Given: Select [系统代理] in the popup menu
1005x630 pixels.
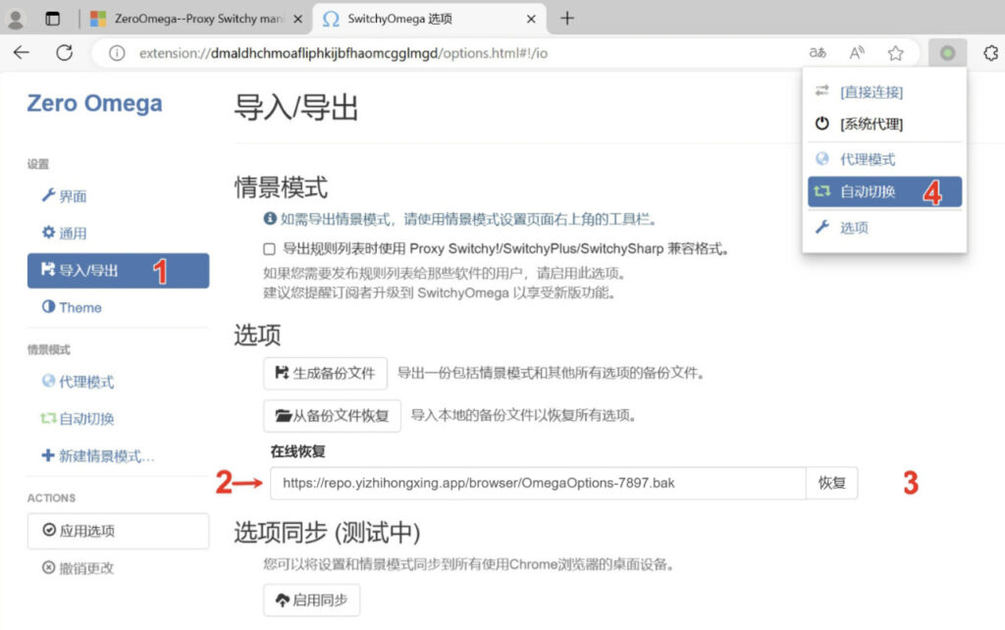Looking at the screenshot, I should pyautogui.click(x=871, y=124).
